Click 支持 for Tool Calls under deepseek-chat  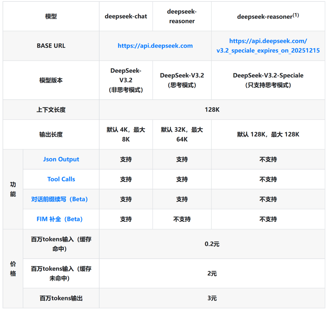(x=126, y=179)
